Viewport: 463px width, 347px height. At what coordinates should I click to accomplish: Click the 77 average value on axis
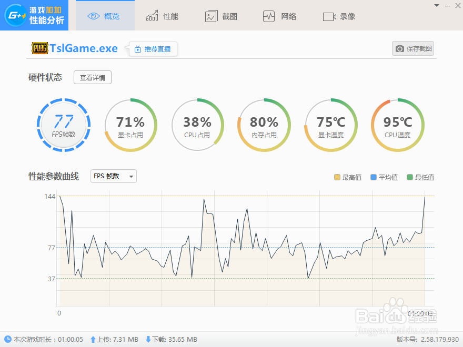pos(52,248)
